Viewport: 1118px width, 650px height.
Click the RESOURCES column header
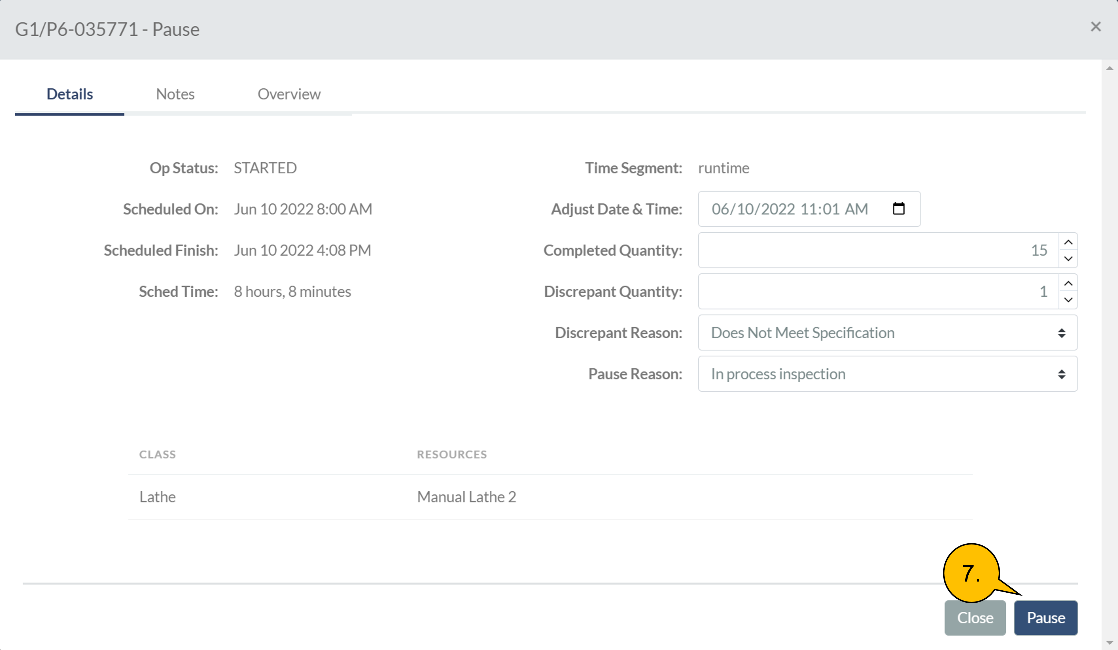[452, 455]
